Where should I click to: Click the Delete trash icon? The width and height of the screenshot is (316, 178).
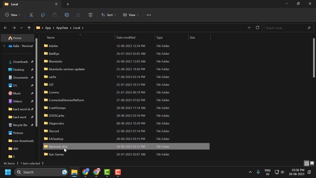(90, 15)
